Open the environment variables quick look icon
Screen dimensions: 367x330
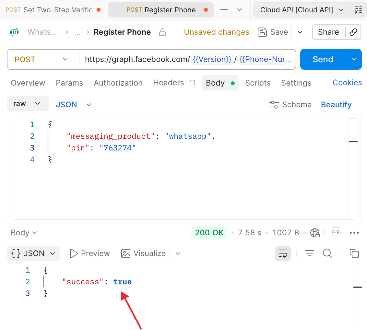coord(358,10)
